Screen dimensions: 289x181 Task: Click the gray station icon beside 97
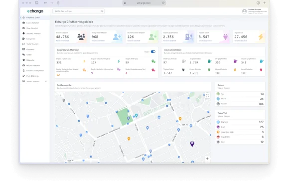[x=184, y=61]
